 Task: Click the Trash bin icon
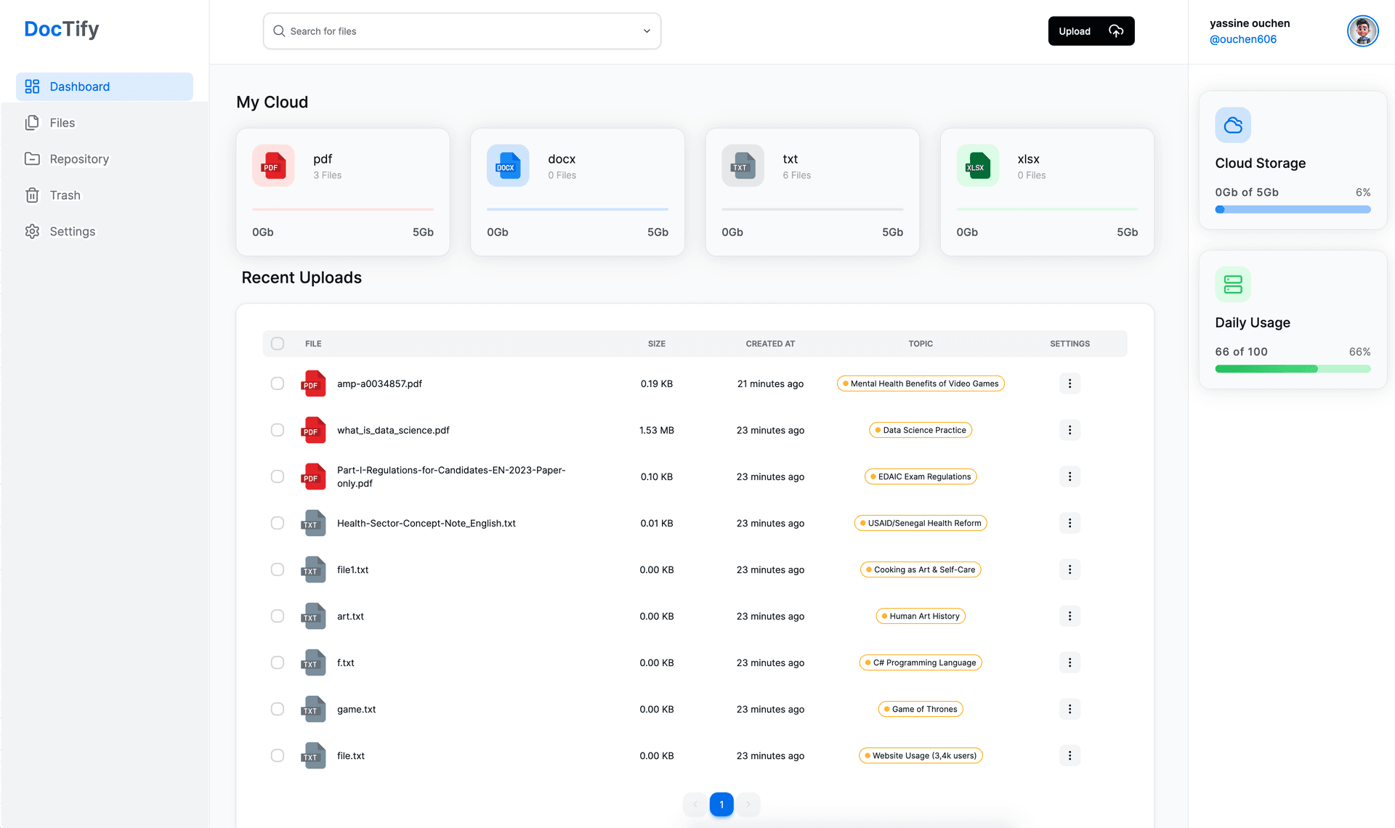coord(32,195)
